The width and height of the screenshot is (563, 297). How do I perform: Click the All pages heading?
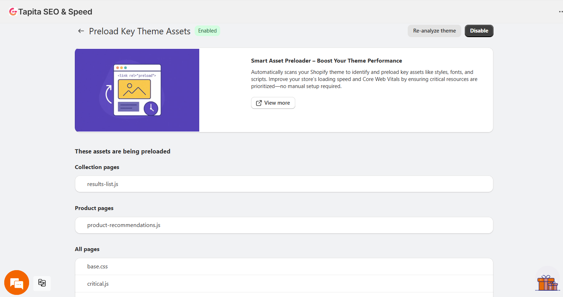[x=87, y=249]
